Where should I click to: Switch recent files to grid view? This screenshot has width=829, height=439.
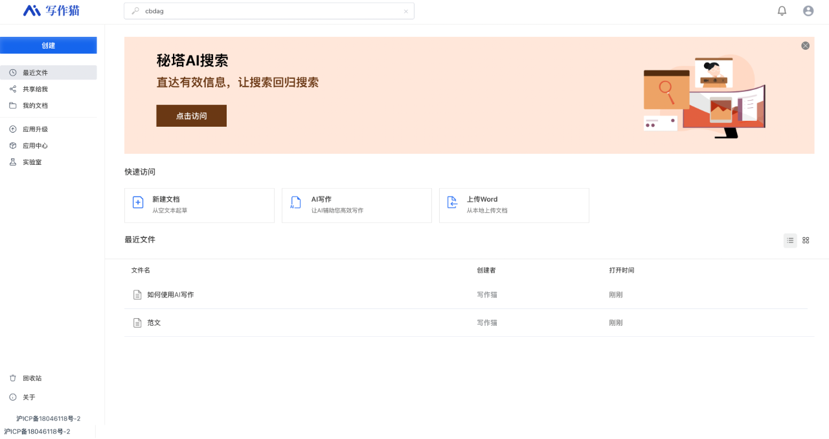click(806, 240)
